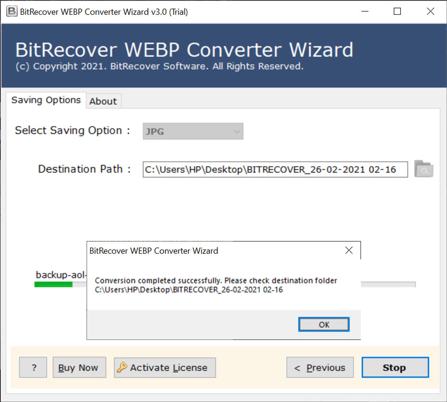
Task: Click the 'Destination Path :' label
Action: click(84, 169)
